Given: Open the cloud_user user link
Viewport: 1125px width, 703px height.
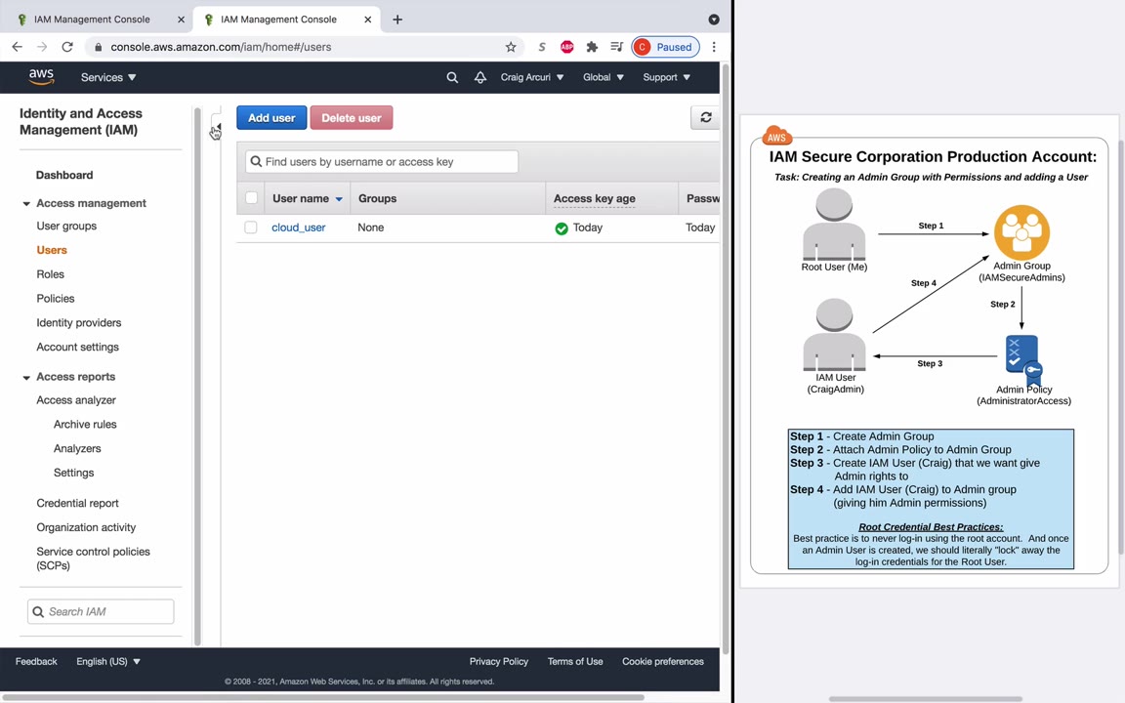Looking at the screenshot, I should tap(299, 227).
